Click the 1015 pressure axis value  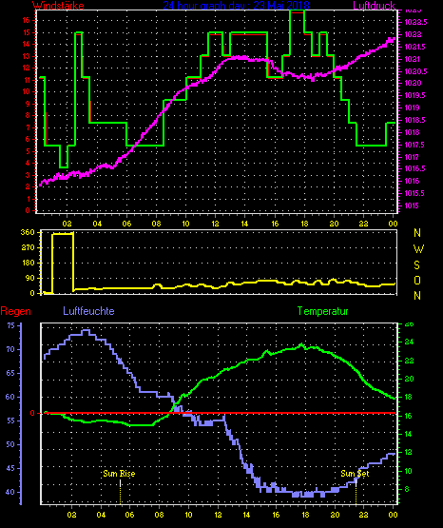point(412,205)
